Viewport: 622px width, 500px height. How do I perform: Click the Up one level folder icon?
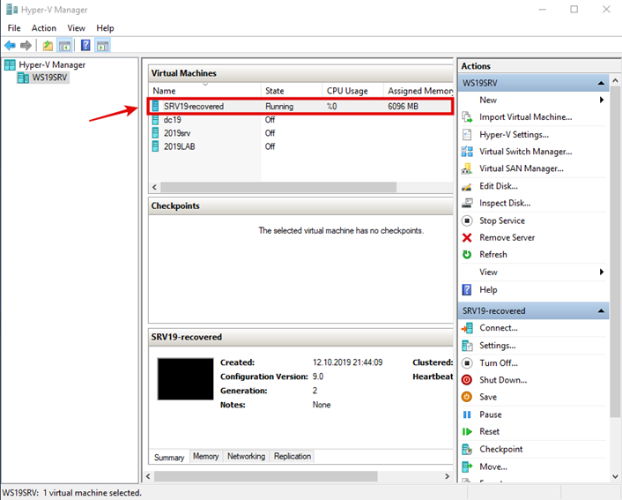48,46
